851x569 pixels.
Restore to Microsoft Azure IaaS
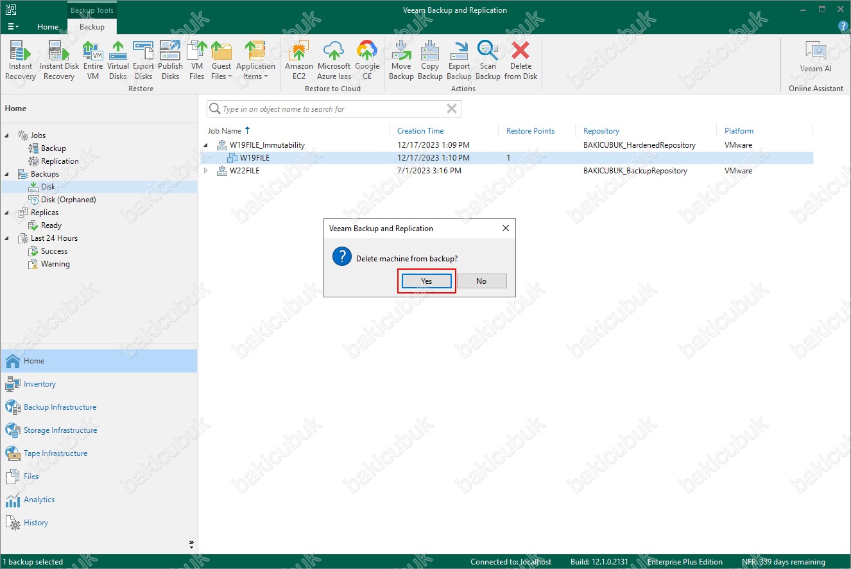(334, 60)
